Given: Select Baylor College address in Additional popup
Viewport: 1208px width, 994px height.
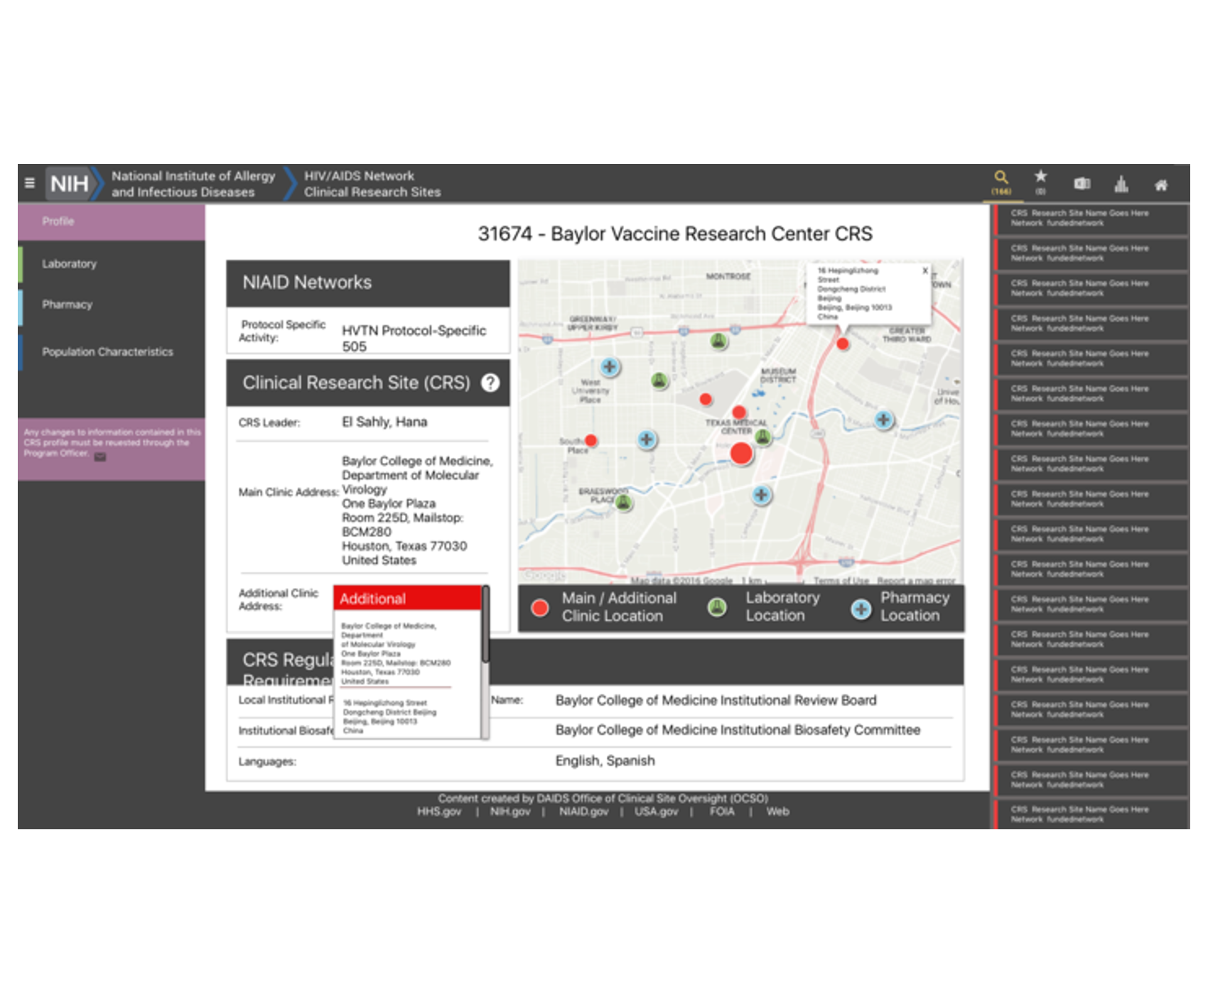Looking at the screenshot, I should (395, 653).
